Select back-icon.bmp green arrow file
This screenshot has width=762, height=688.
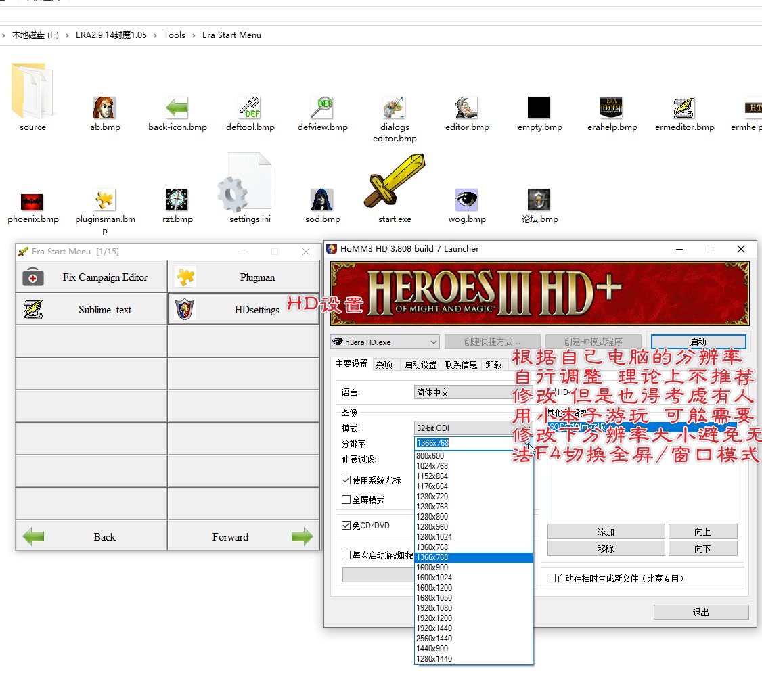pyautogui.click(x=177, y=108)
